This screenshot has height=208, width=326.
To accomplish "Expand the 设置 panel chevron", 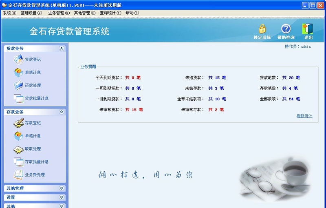I will pos(62,197).
